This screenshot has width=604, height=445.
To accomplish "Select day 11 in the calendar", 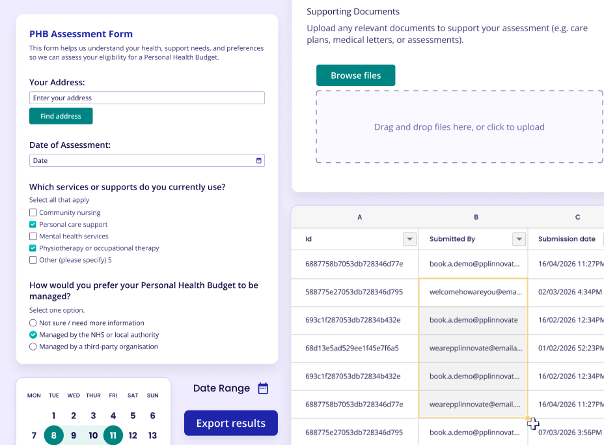I will pyautogui.click(x=113, y=435).
